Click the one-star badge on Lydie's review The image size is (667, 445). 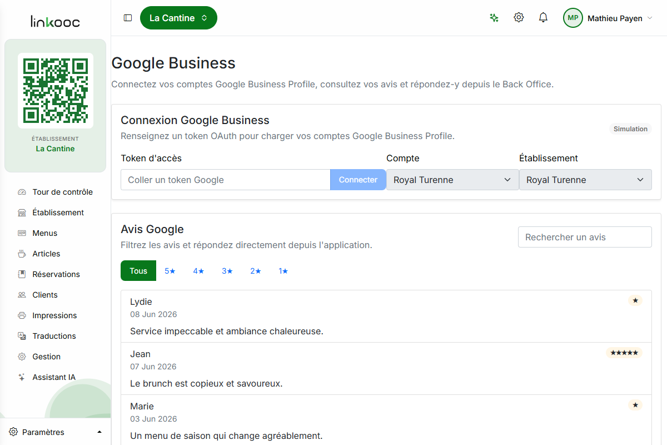point(635,300)
